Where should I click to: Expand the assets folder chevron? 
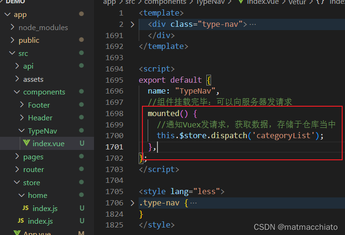(17, 79)
